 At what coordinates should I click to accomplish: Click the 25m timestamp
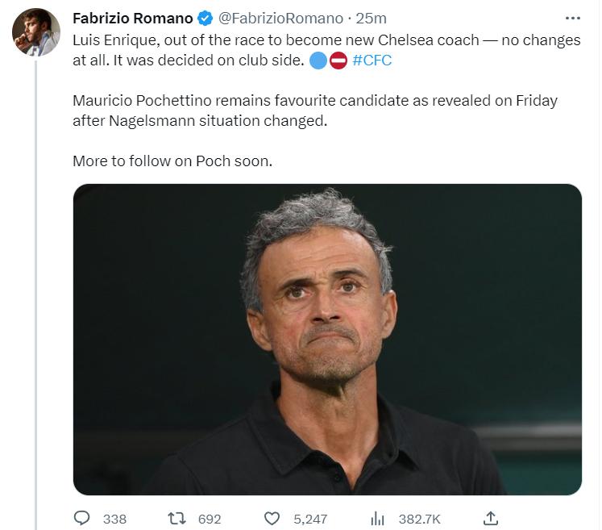(x=371, y=18)
